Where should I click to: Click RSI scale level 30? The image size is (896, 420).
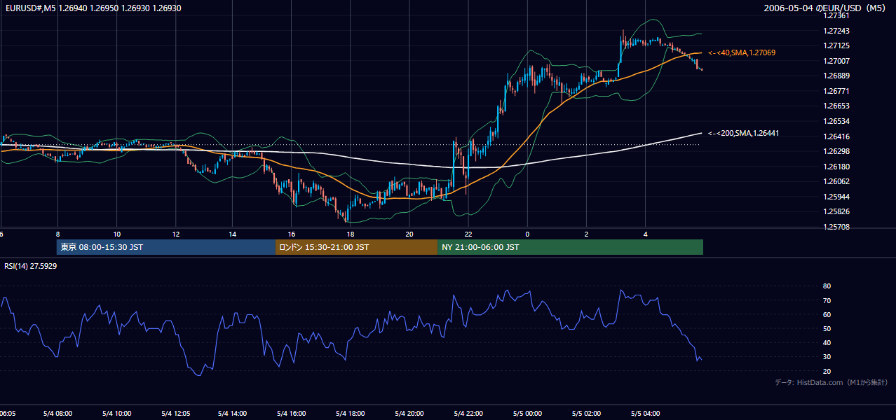827,357
